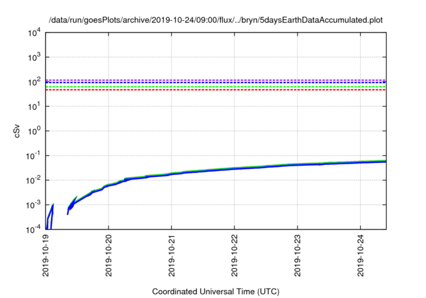Click the 10^-4 y-axis tick label
The image size is (426, 298).
point(34,229)
